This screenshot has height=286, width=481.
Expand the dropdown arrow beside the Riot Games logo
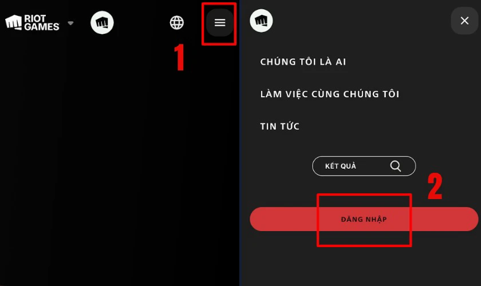(x=70, y=23)
